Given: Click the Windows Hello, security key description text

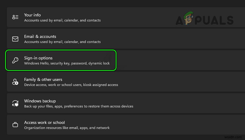Looking at the screenshot, I should 67,63.
